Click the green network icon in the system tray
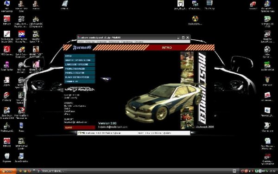The image size is (278, 174). point(257,171)
